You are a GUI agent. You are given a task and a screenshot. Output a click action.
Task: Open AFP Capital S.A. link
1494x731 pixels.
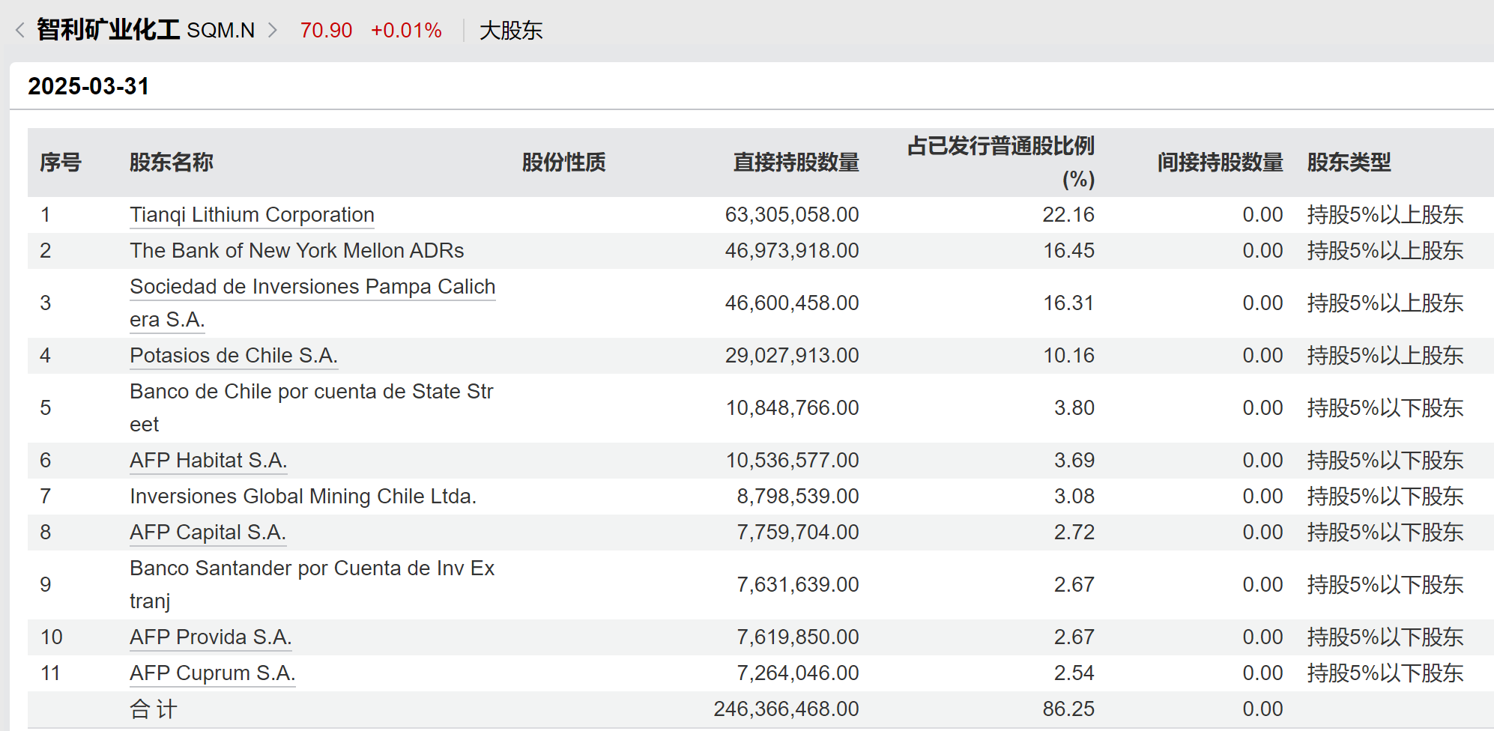(x=208, y=533)
